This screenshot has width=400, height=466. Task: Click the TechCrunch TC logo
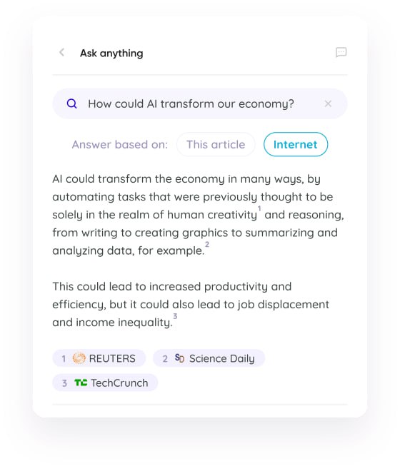[81, 383]
